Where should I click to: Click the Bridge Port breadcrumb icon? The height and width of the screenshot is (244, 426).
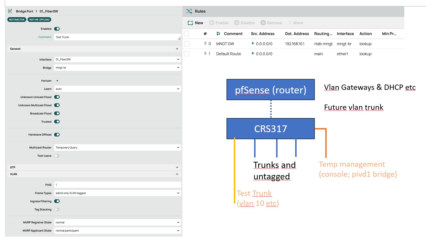point(10,11)
